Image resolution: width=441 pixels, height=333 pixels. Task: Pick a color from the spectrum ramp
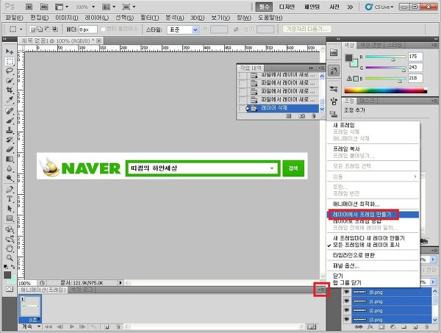pyautogui.click(x=386, y=91)
